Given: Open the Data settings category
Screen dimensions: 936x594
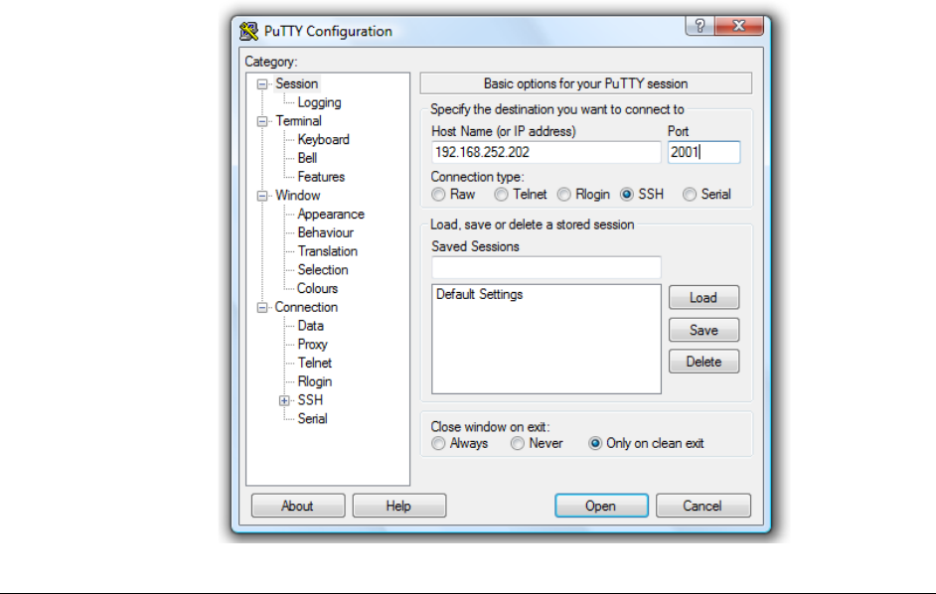Looking at the screenshot, I should (311, 326).
